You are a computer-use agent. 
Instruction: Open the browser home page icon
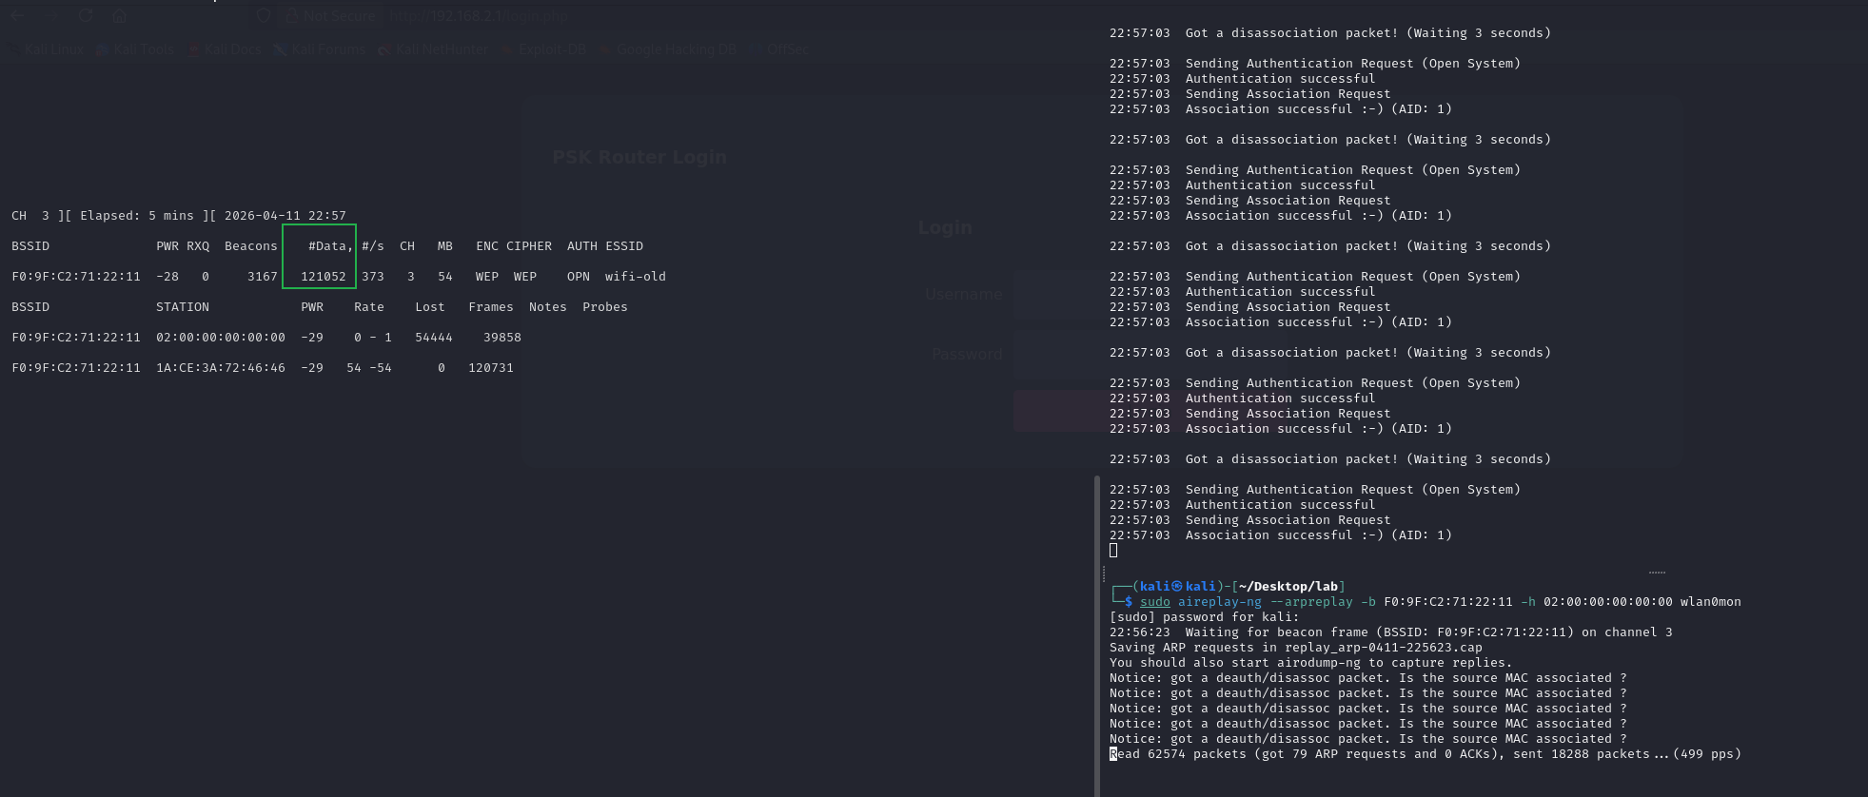coord(119,15)
